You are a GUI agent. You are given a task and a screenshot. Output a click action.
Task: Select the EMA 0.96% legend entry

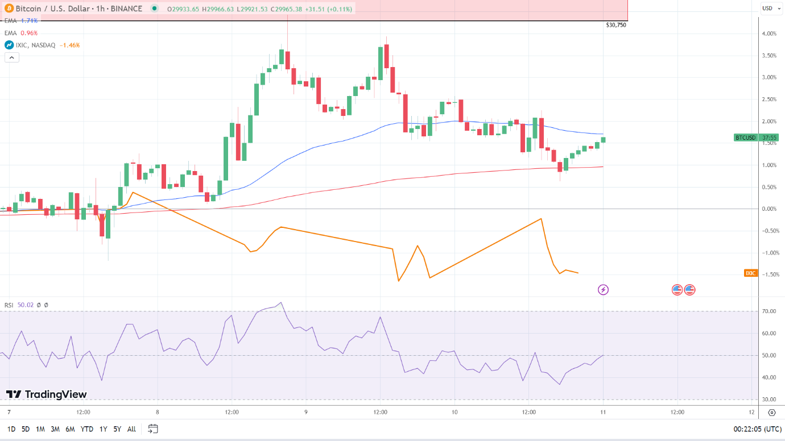21,33
